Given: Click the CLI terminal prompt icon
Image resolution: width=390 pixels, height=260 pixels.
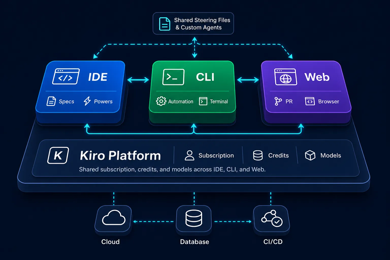Looking at the screenshot, I should point(173,77).
